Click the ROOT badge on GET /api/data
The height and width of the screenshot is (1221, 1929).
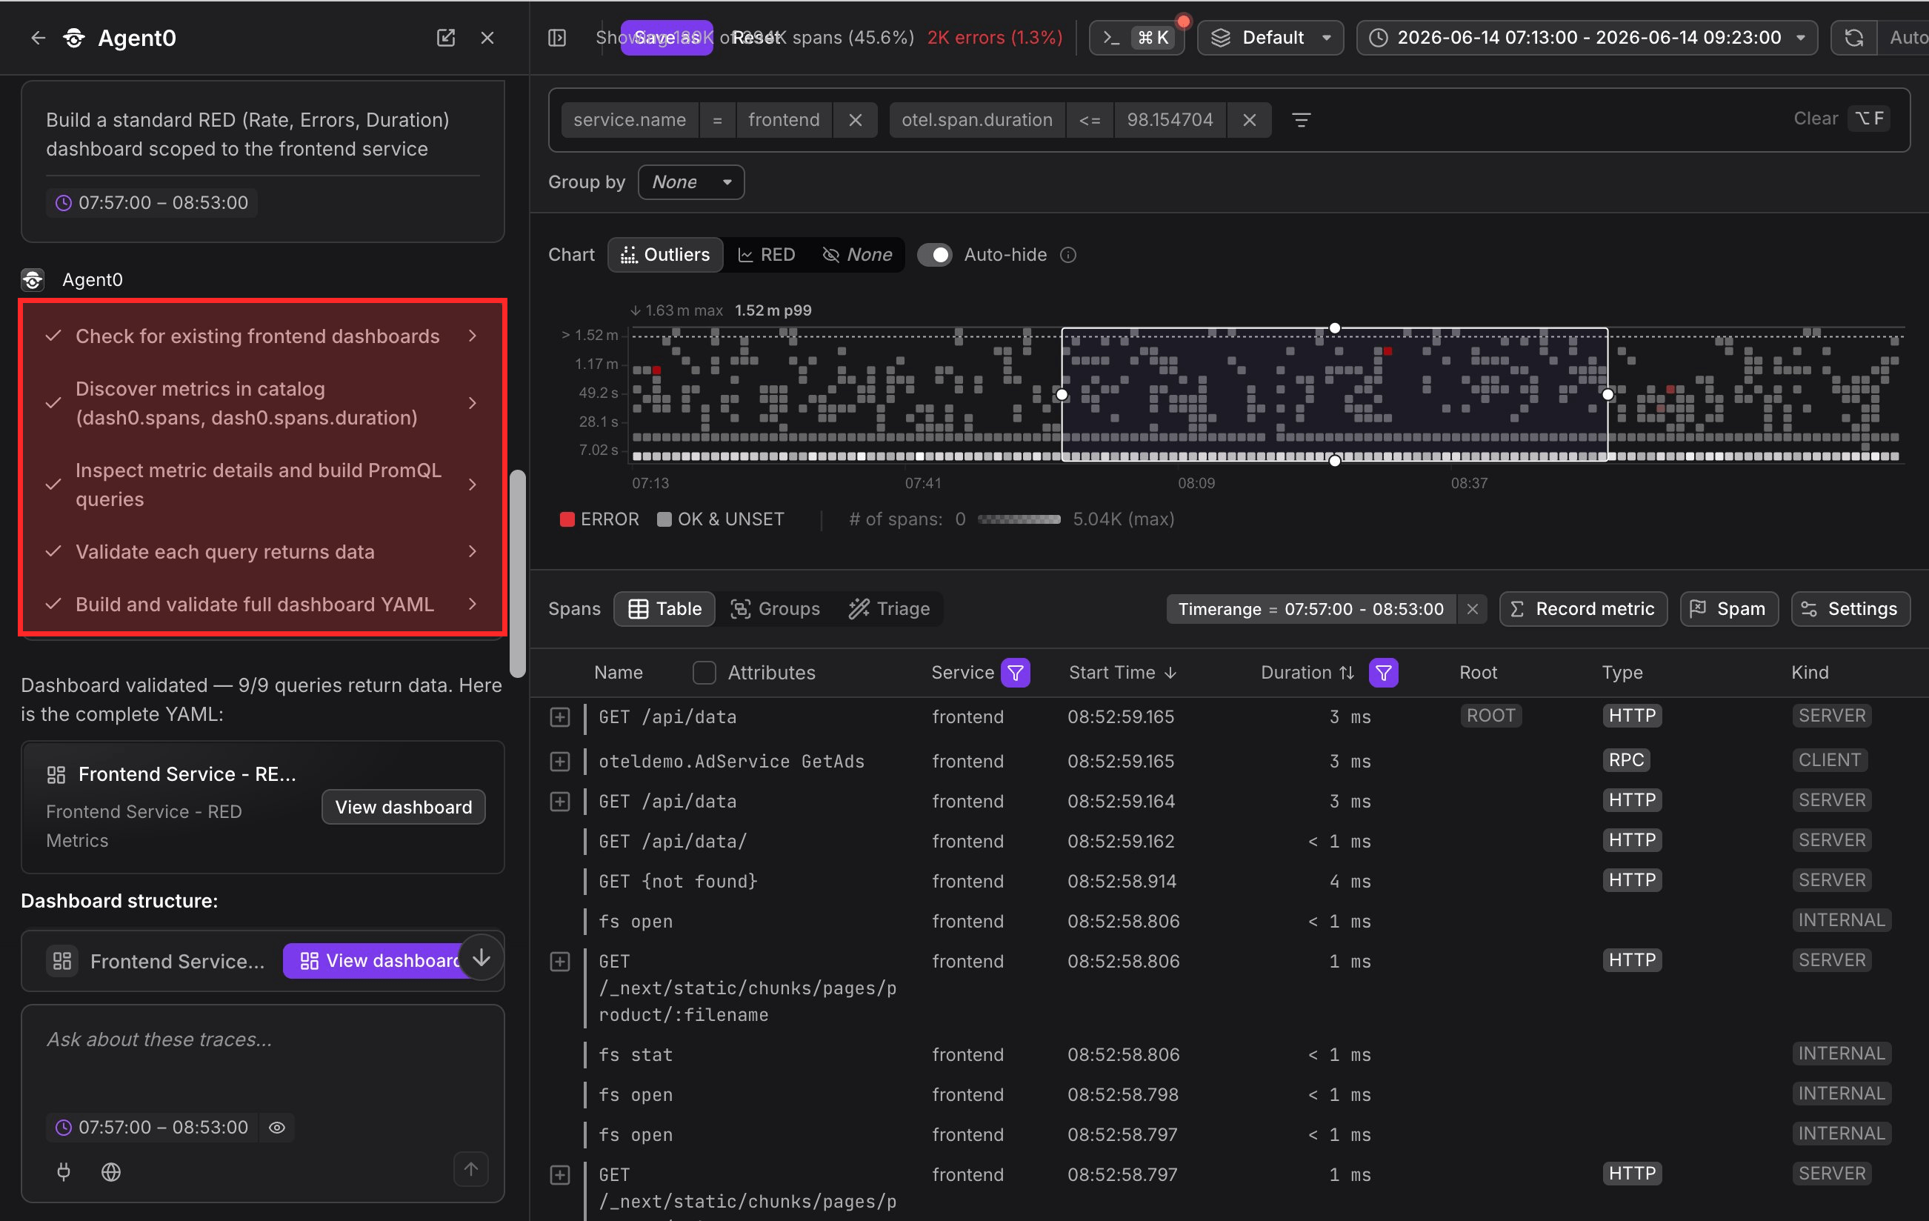click(1490, 716)
